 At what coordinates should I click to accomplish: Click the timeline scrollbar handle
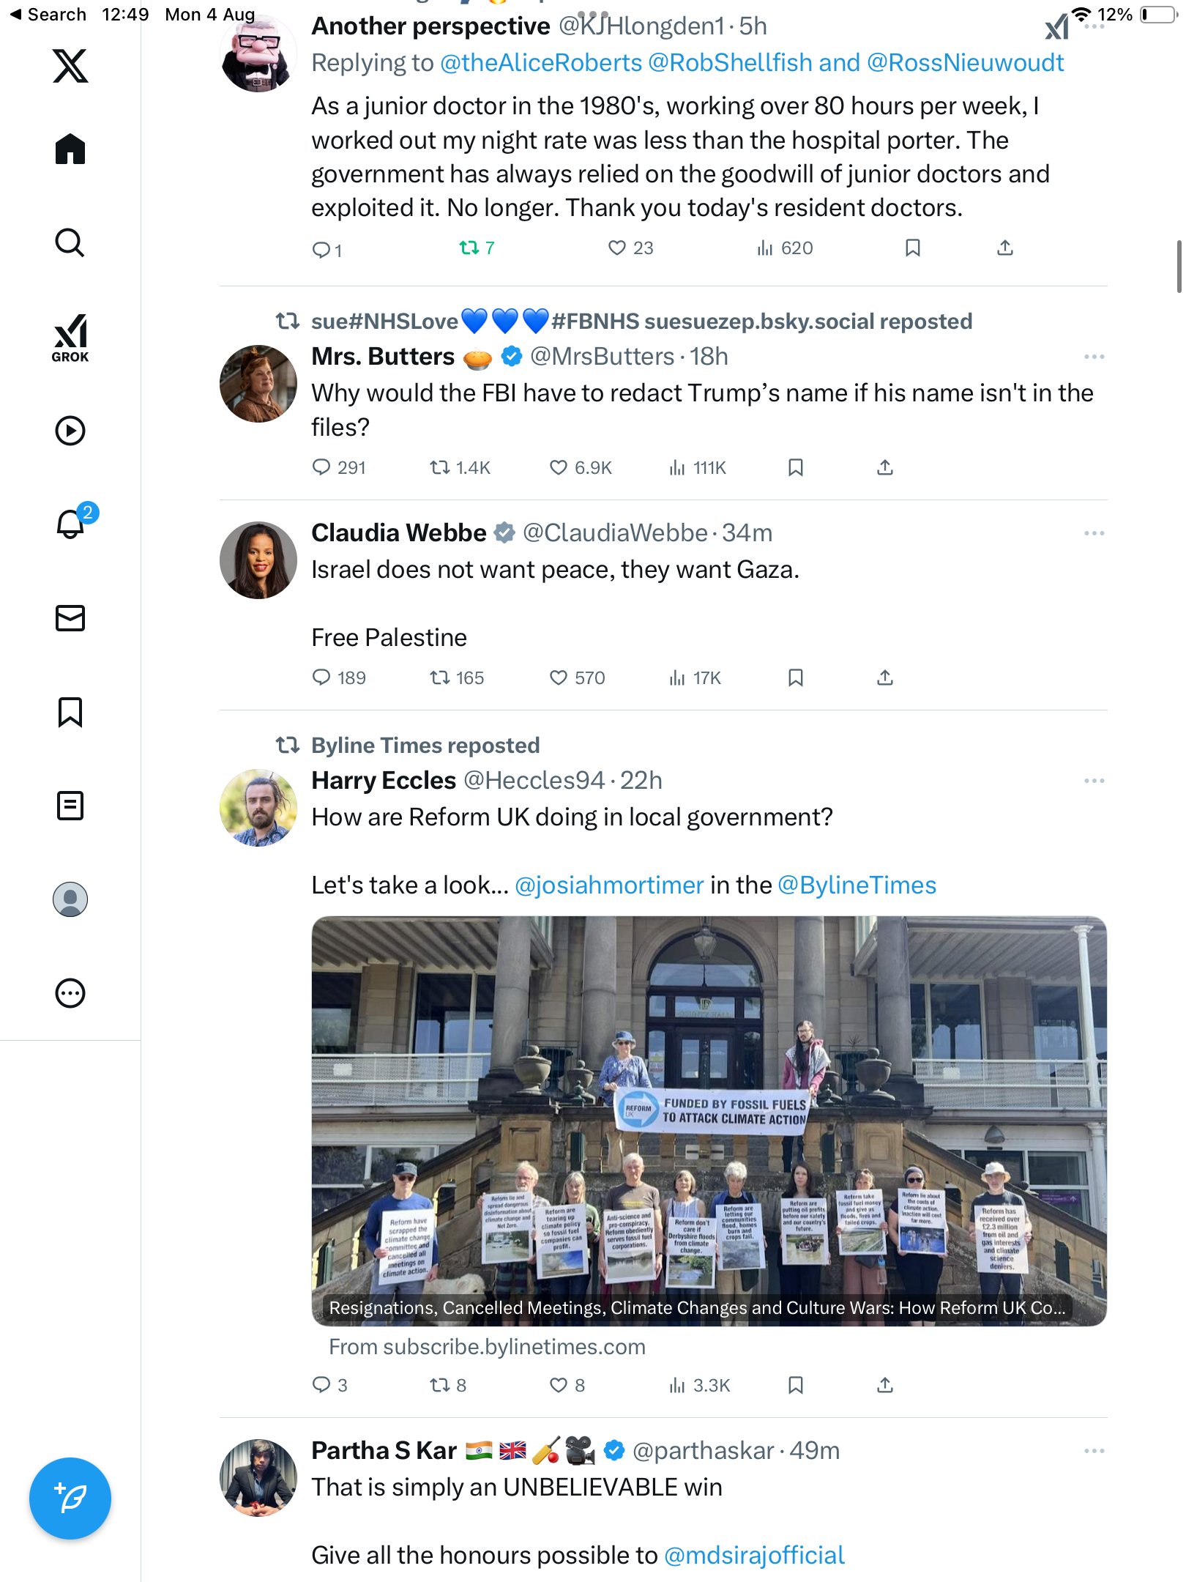click(1178, 266)
